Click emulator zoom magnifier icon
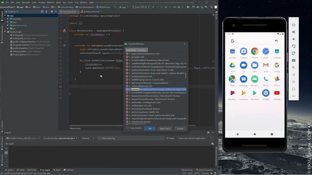This screenshot has width=312, height=175. [x=293, y=68]
